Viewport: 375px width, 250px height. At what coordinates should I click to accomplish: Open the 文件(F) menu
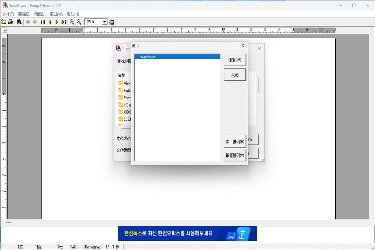coord(8,14)
